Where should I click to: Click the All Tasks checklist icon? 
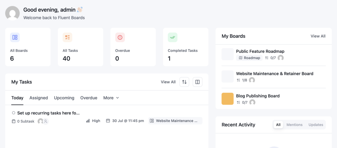click(67, 37)
